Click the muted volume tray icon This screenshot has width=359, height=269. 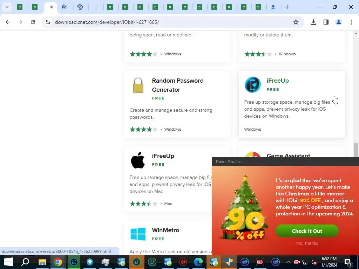pos(313,262)
